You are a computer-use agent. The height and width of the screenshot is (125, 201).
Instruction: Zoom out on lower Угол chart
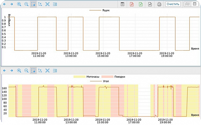[26, 70]
